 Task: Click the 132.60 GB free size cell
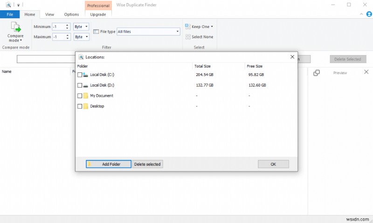tap(257, 85)
